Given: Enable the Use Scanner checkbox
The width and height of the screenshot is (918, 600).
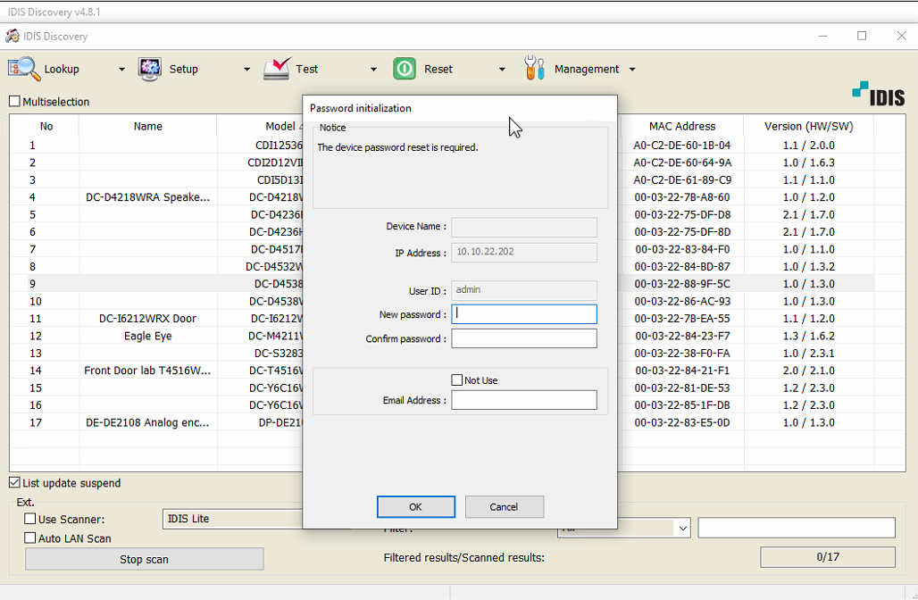Looking at the screenshot, I should 29,519.
